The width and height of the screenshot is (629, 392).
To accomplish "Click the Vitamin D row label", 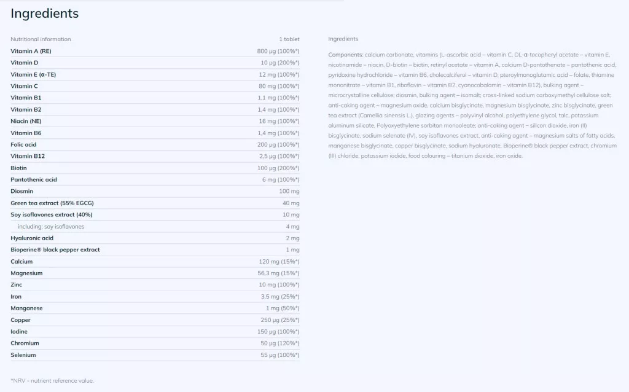I will [25, 63].
